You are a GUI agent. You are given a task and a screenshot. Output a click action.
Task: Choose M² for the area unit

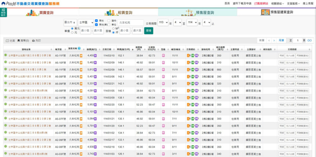coord(114,28)
